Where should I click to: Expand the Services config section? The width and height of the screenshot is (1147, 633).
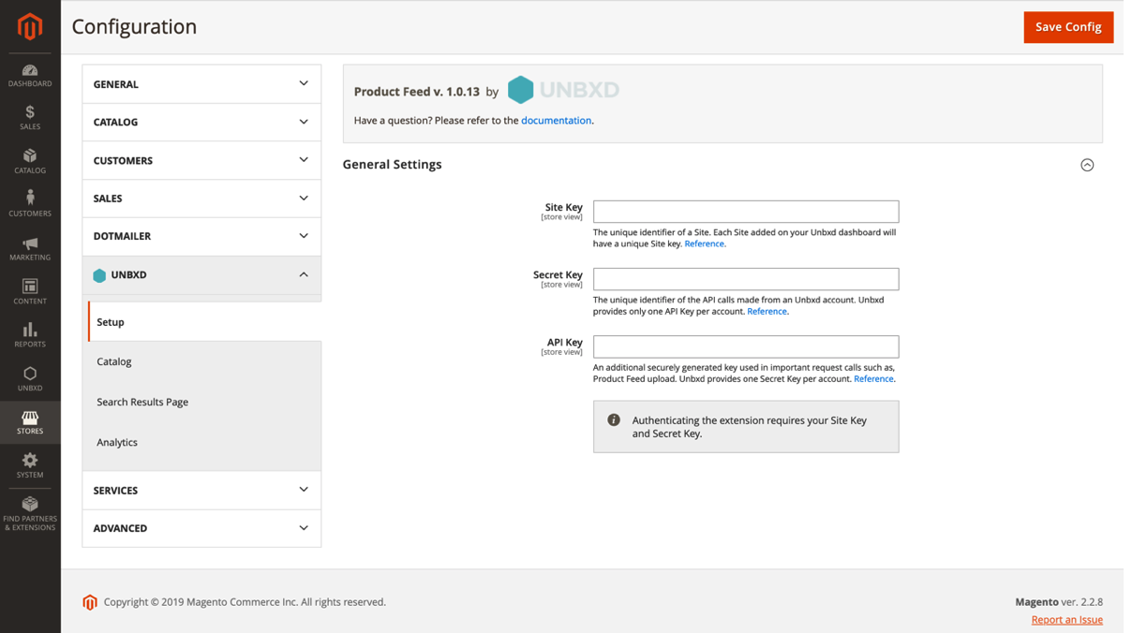(x=201, y=490)
